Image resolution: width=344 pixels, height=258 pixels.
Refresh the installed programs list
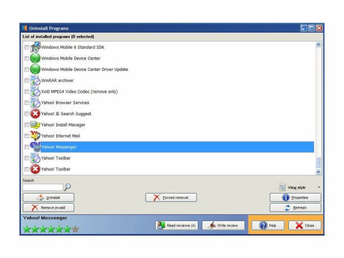(295, 207)
